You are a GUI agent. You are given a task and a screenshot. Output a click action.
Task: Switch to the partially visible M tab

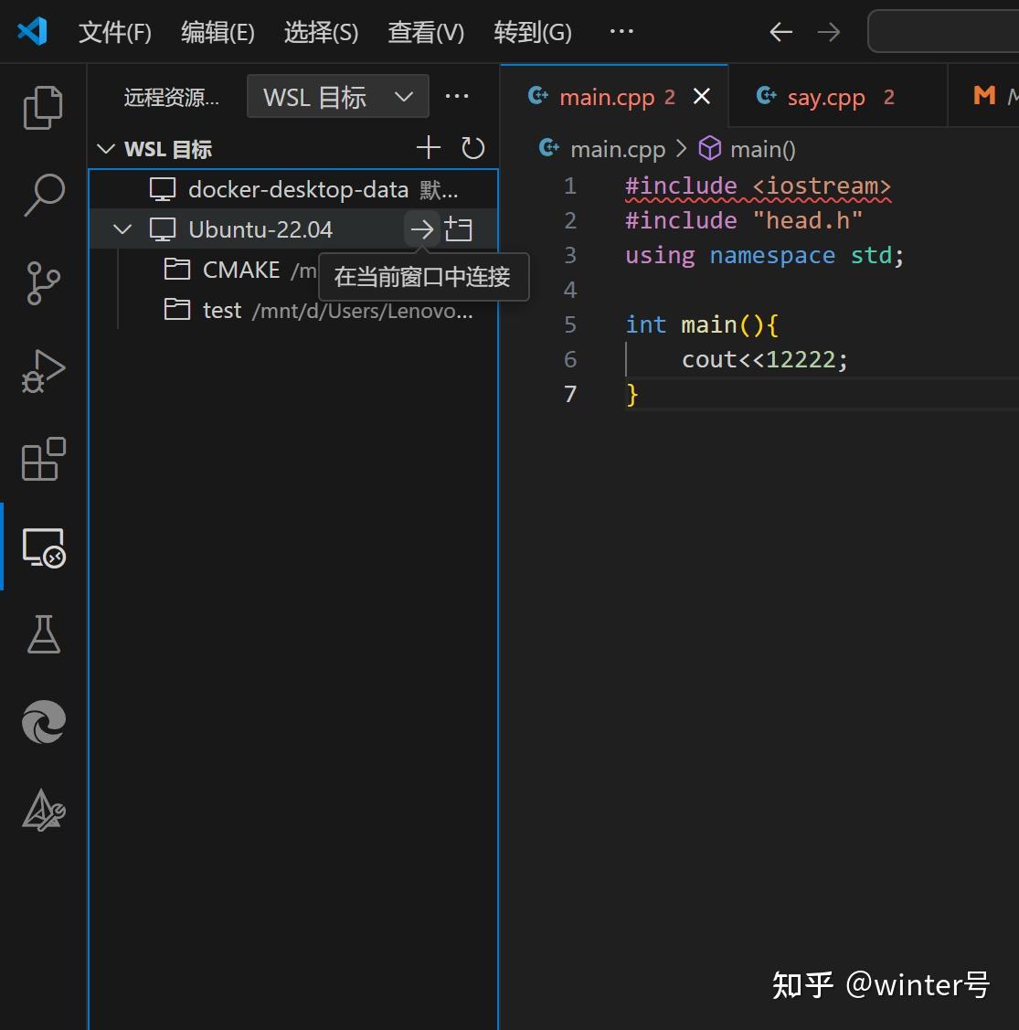pos(984,96)
